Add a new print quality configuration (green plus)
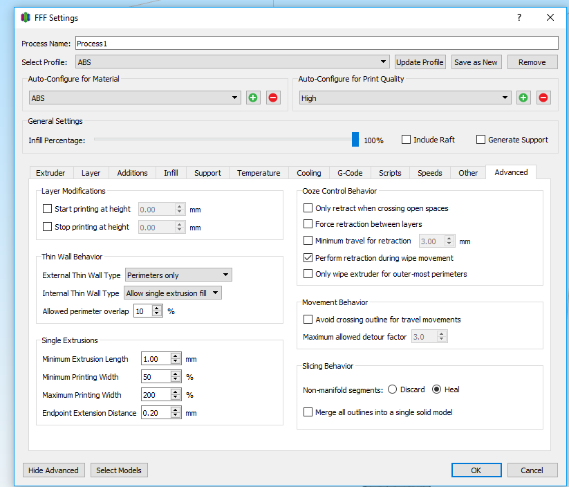This screenshot has width=569, height=487. pos(523,98)
